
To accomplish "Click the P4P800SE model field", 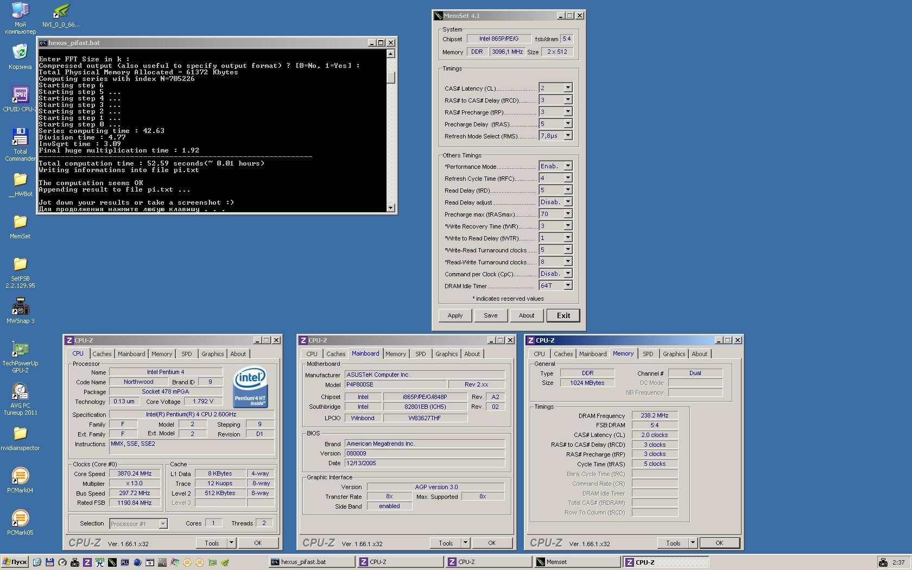I will [396, 384].
